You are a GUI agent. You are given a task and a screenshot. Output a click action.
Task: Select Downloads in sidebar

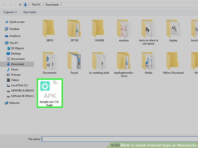coord(17,64)
